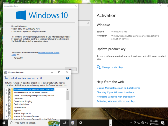Expand the Device Lockdown node

pyautogui.click(x=6, y=104)
